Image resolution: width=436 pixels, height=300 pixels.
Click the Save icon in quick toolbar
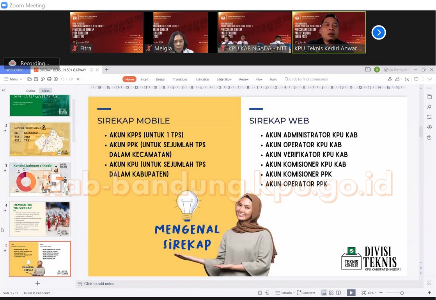coord(36,79)
